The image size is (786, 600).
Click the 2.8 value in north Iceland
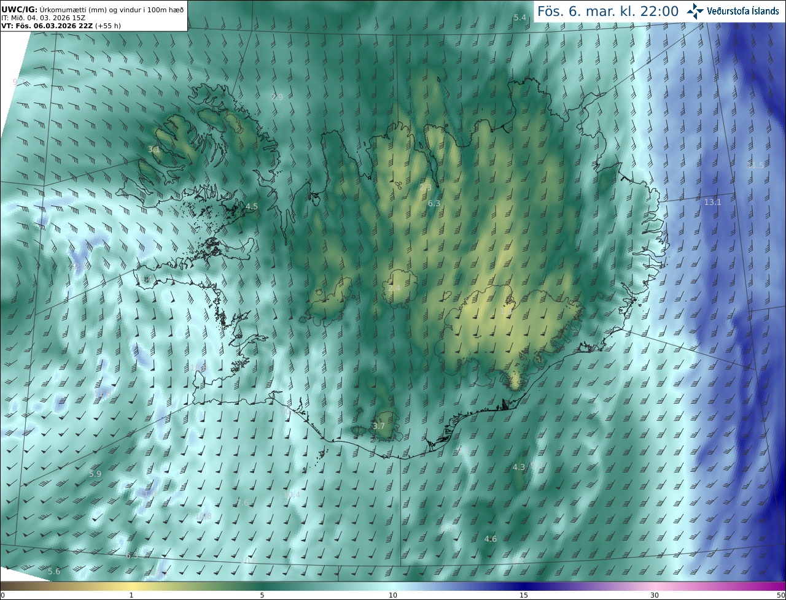[x=425, y=187]
